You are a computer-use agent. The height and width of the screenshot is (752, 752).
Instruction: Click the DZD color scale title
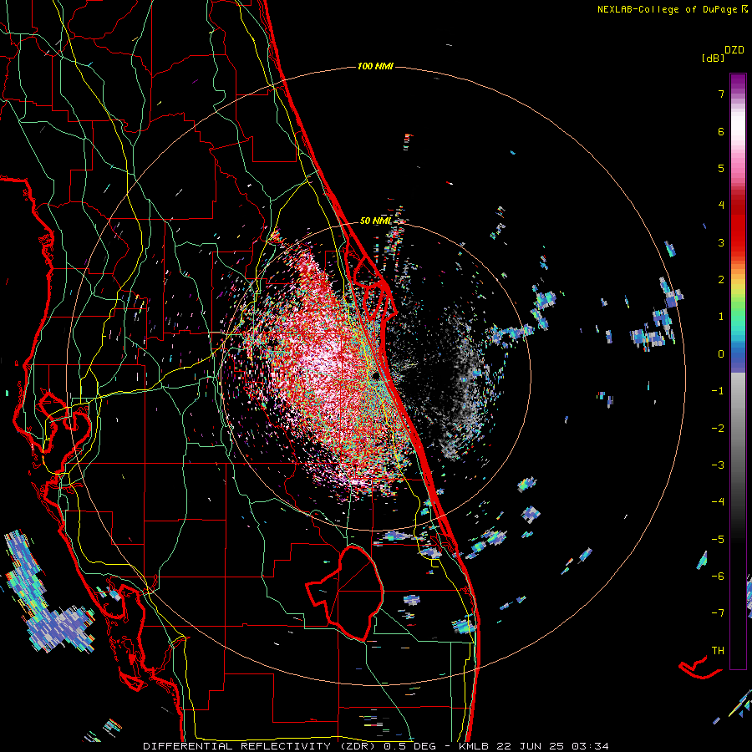[x=734, y=50]
